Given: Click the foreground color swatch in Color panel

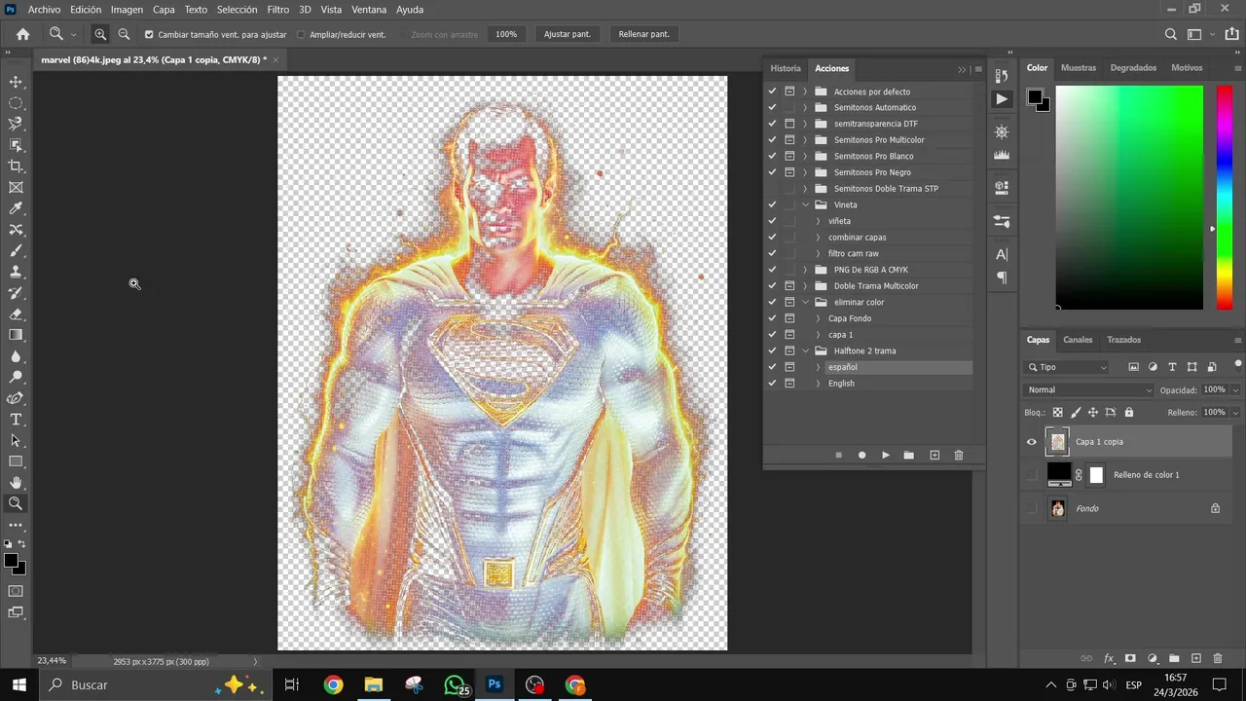Looking at the screenshot, I should tap(1036, 96).
